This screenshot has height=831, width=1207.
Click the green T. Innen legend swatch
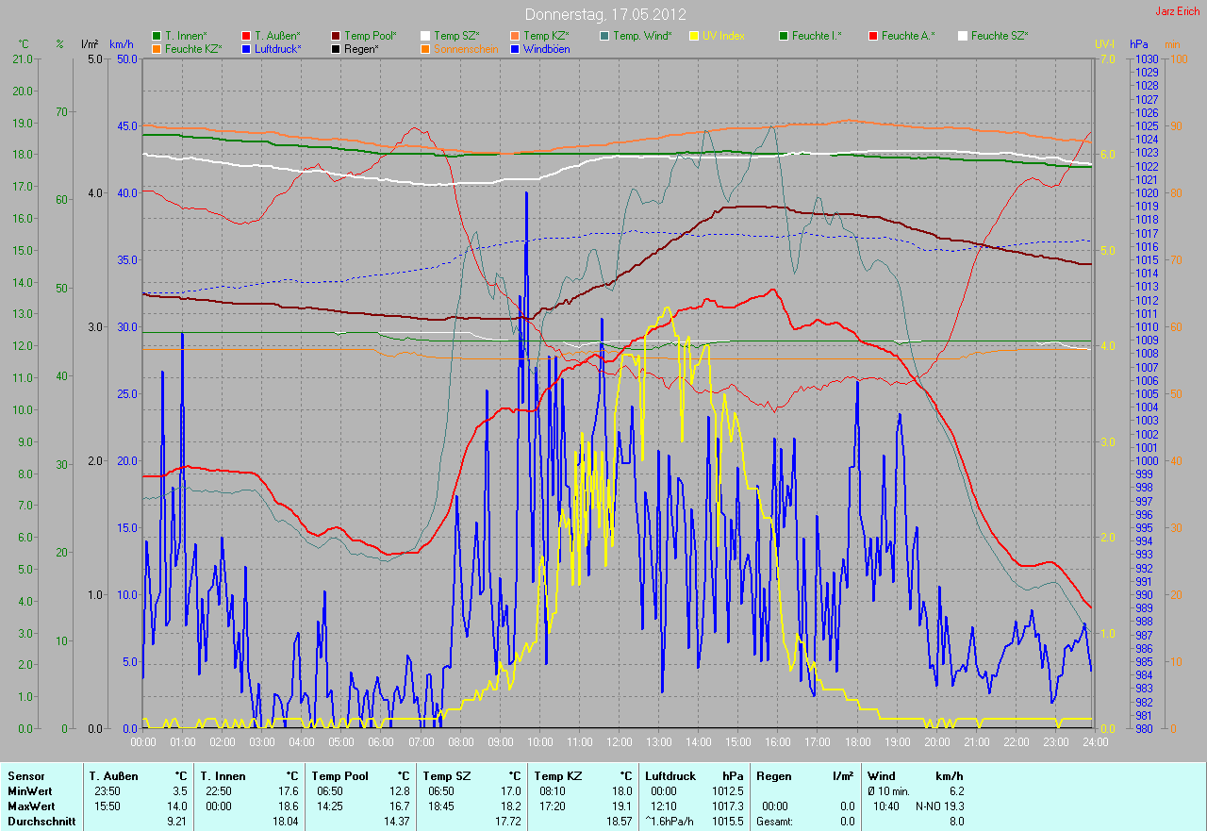pos(157,36)
